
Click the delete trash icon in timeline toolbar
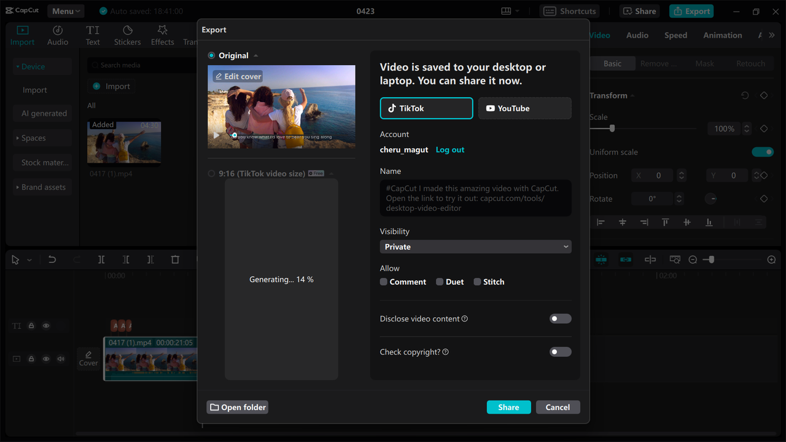(x=175, y=260)
